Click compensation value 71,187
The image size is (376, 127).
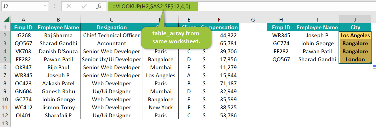(x=219, y=83)
